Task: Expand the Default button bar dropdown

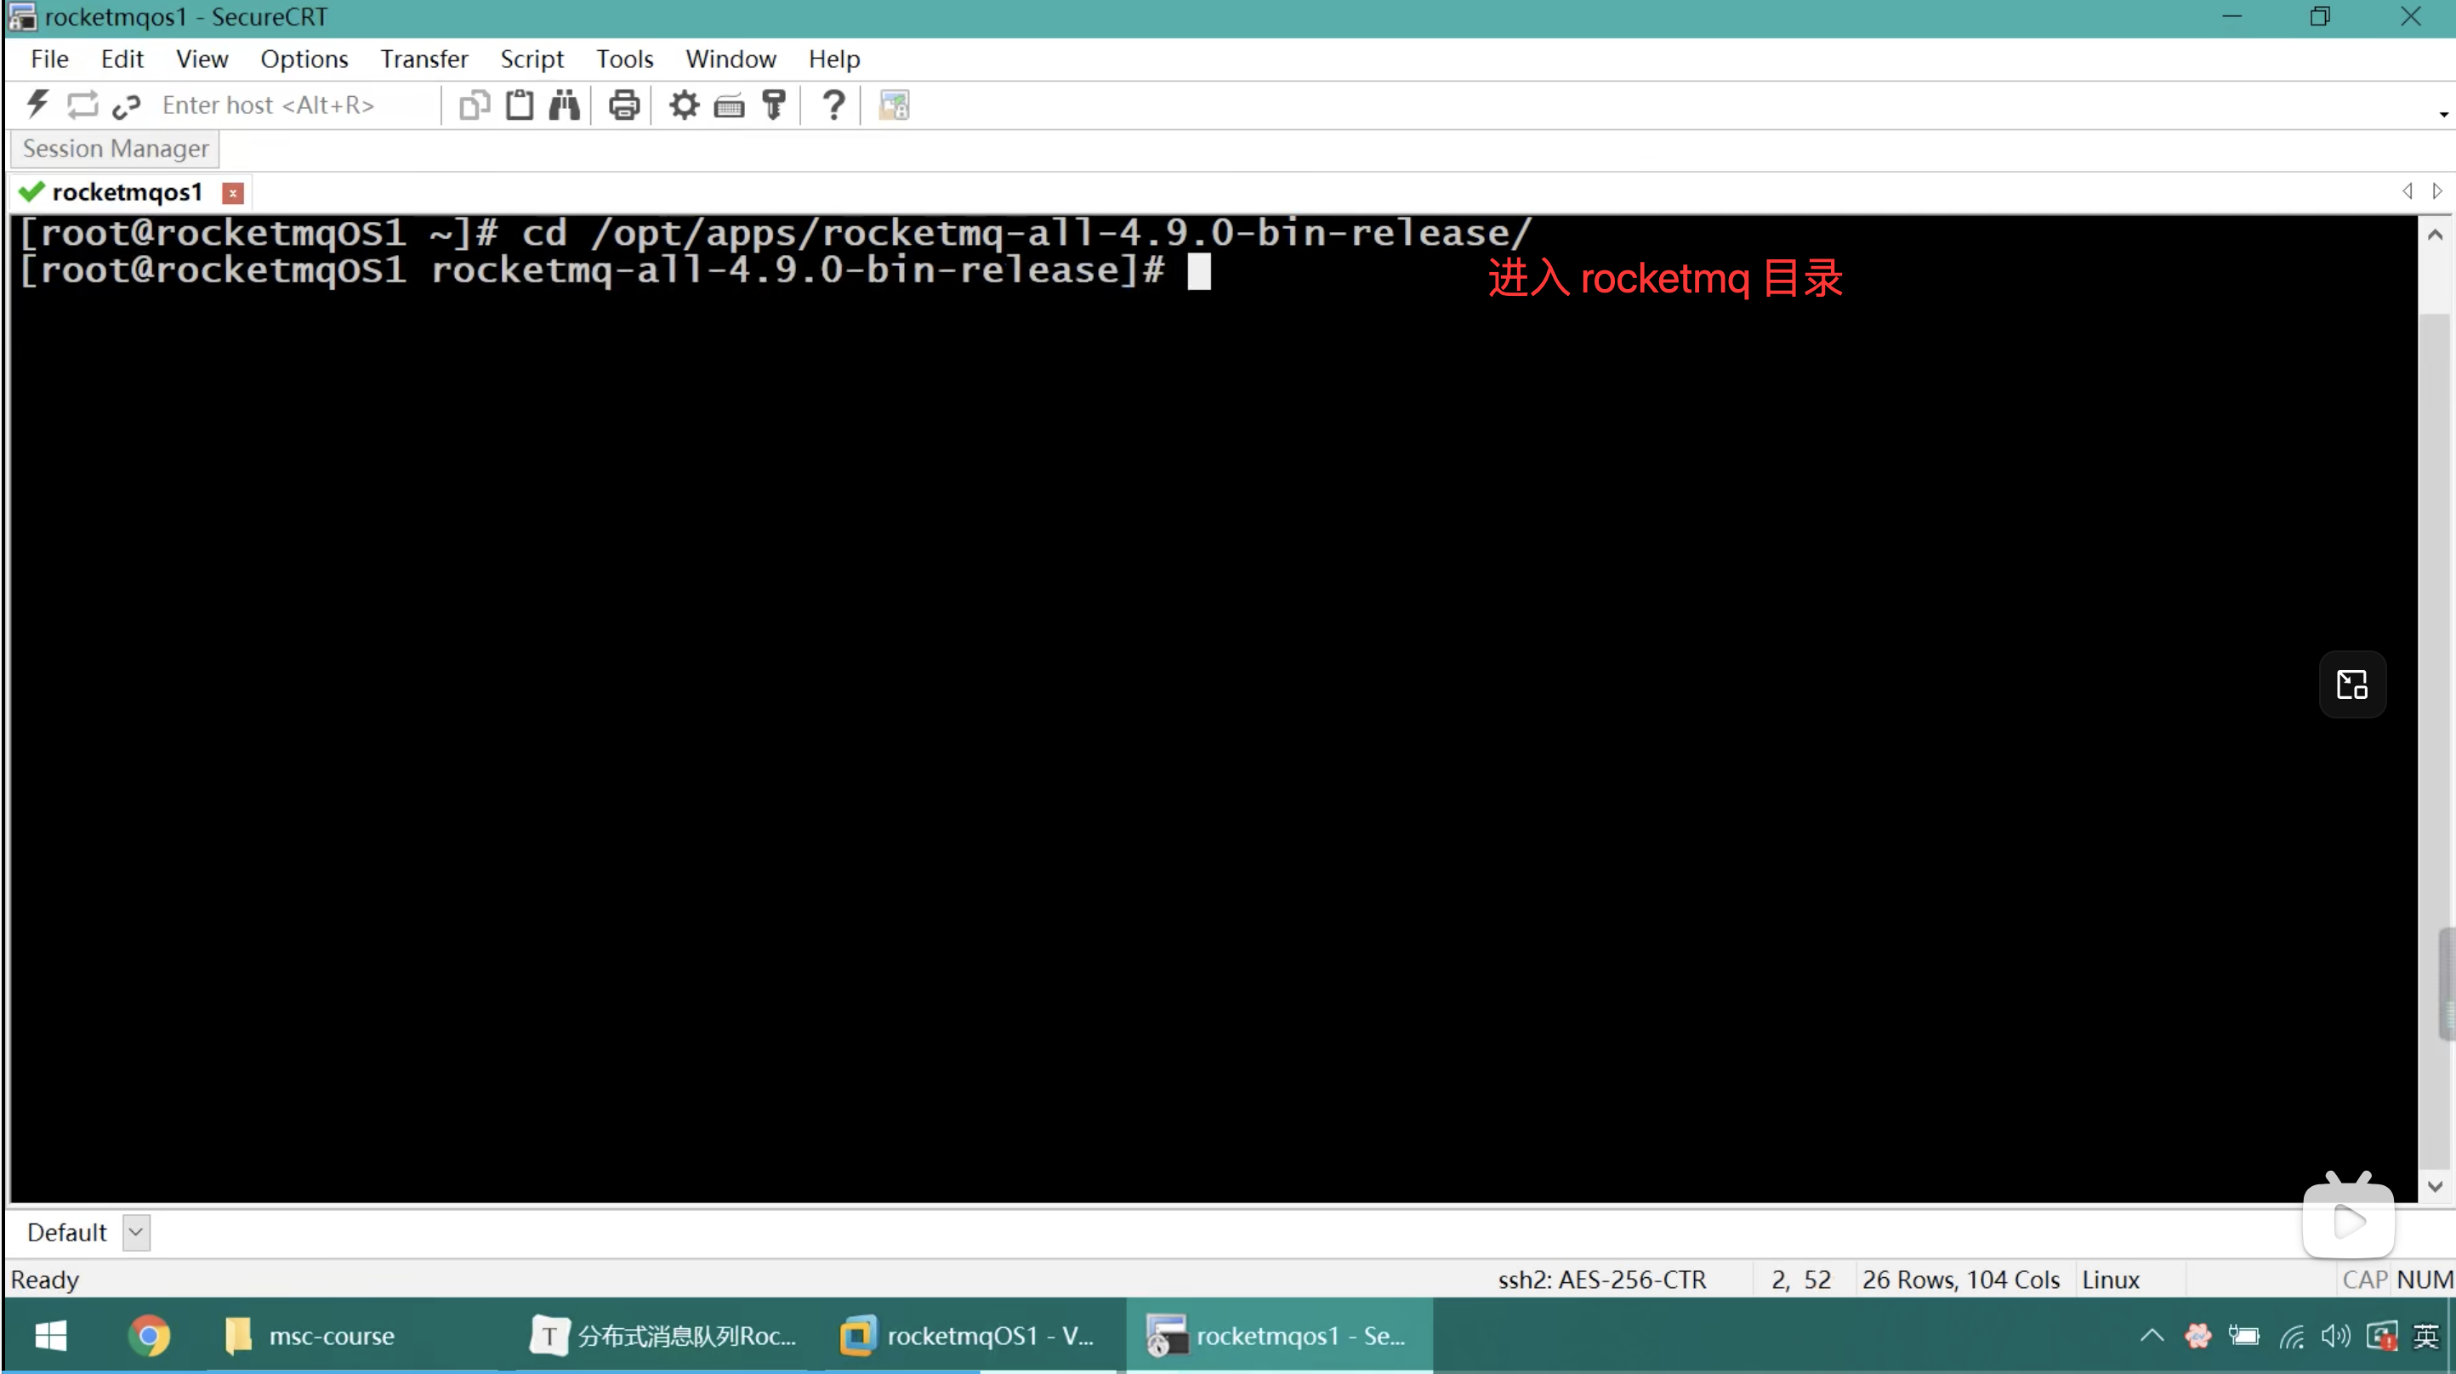Action: pos(136,1232)
